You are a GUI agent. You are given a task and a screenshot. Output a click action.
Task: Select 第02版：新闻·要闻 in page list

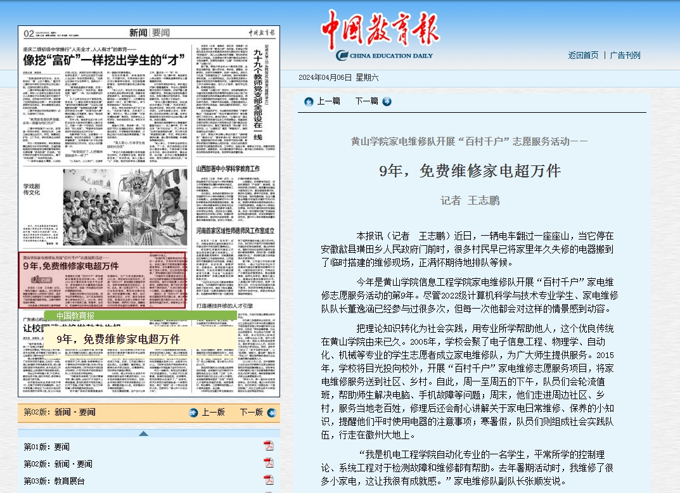click(58, 464)
